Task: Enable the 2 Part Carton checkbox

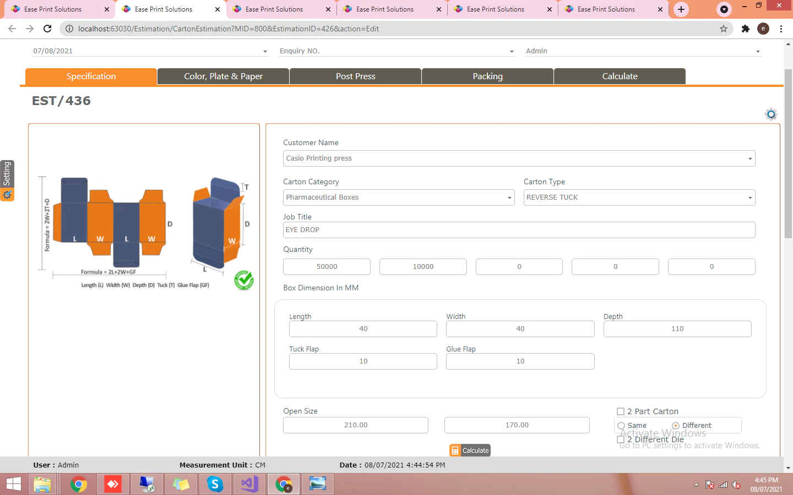Action: tap(621, 411)
